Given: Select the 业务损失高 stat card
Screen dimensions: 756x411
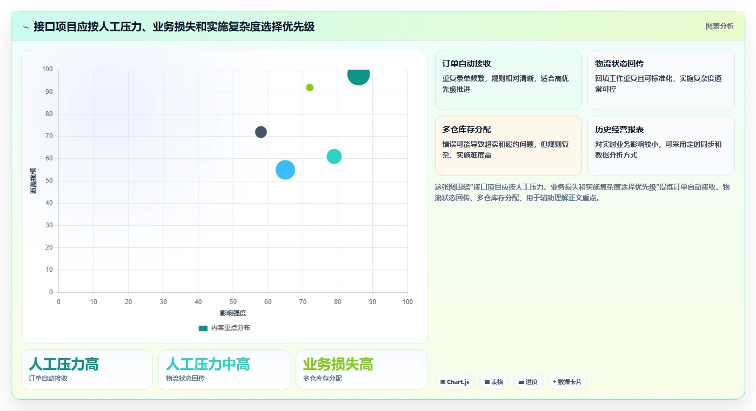Looking at the screenshot, I should point(362,369).
